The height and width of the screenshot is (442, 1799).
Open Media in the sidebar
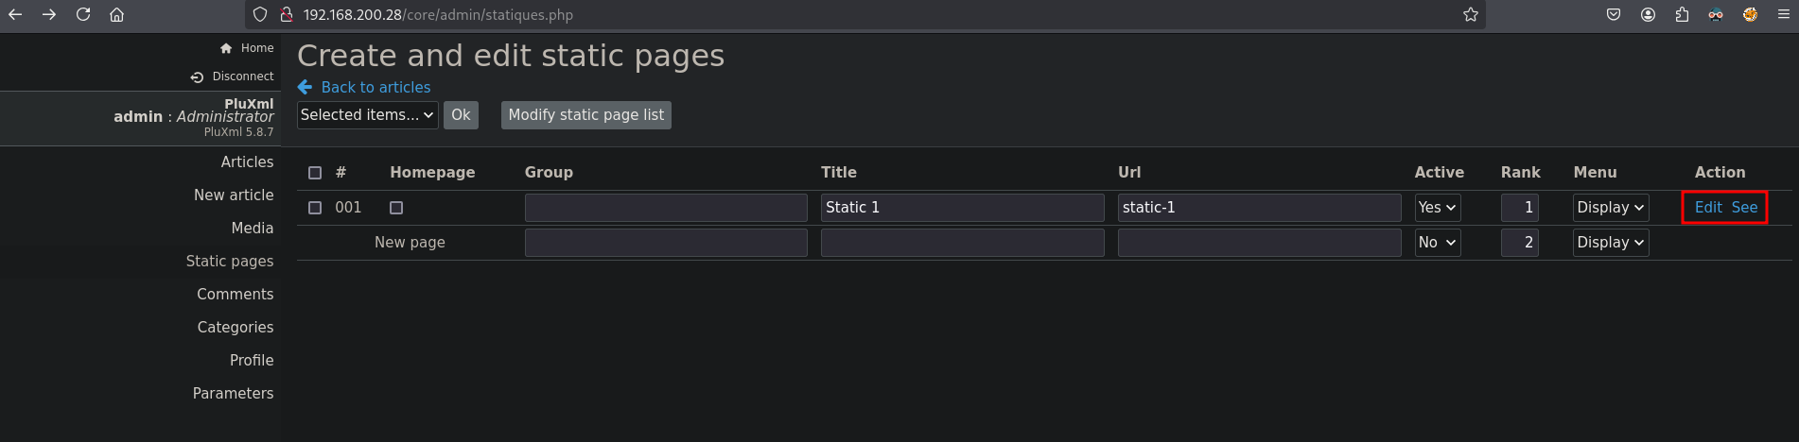point(253,228)
